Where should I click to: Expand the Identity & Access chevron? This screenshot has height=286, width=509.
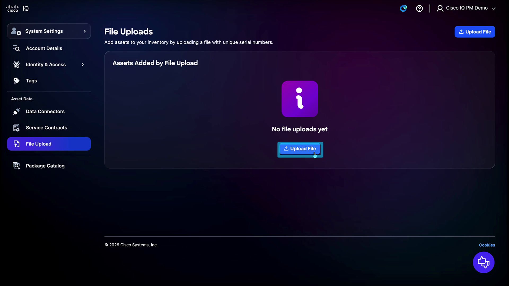[83, 65]
